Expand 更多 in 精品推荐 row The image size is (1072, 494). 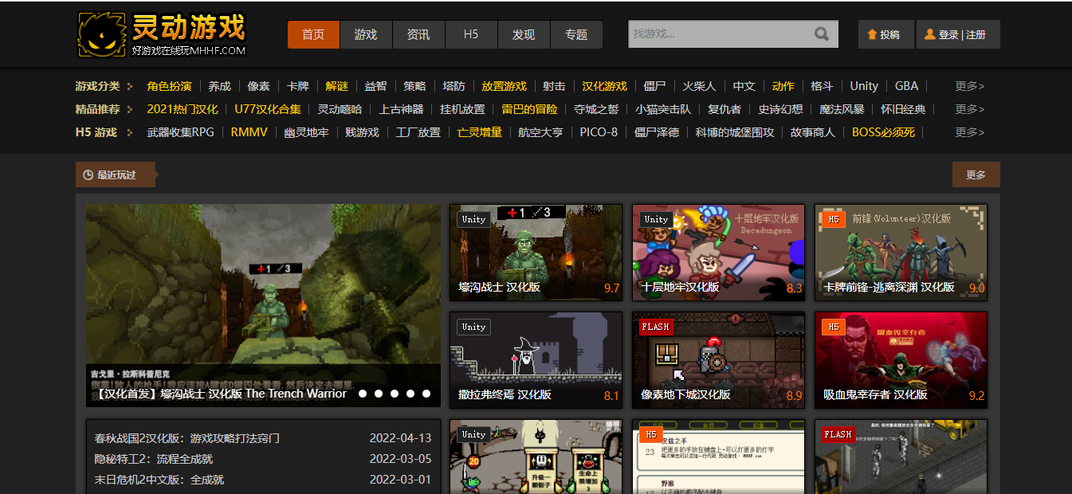970,109
